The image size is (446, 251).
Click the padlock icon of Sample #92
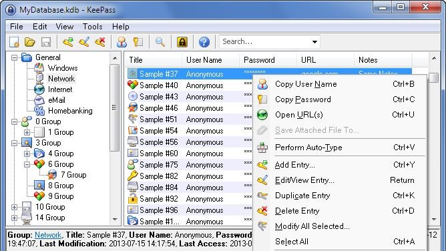click(x=133, y=198)
